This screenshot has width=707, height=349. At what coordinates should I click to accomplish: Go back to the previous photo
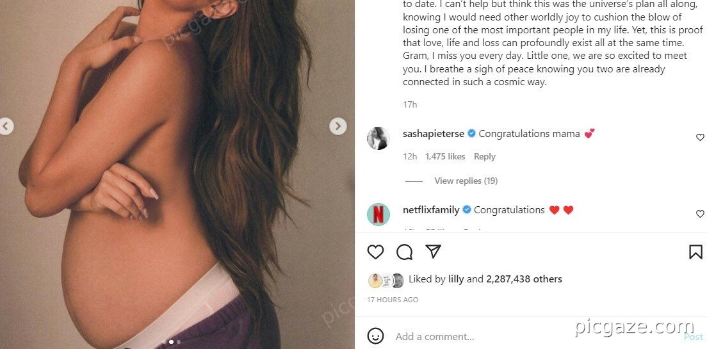[x=6, y=126]
